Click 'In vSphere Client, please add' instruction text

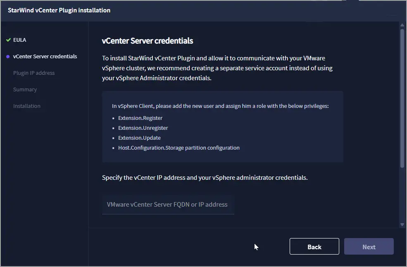(220, 106)
